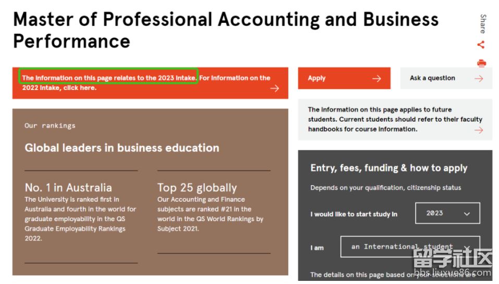The width and height of the screenshot is (499, 284).
Task: Expand the 'an International student' dropdown
Action: [x=409, y=247]
